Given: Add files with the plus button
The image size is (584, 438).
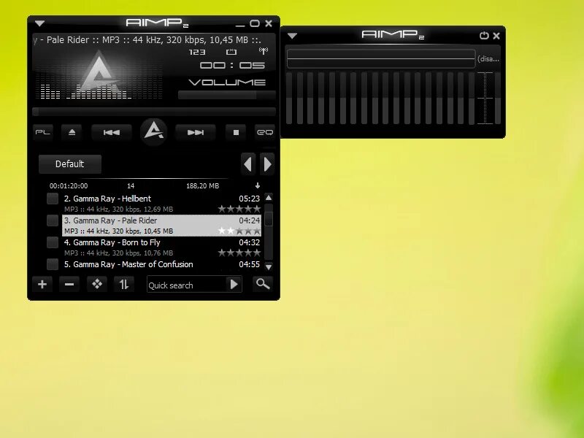Looking at the screenshot, I should click(x=42, y=285).
